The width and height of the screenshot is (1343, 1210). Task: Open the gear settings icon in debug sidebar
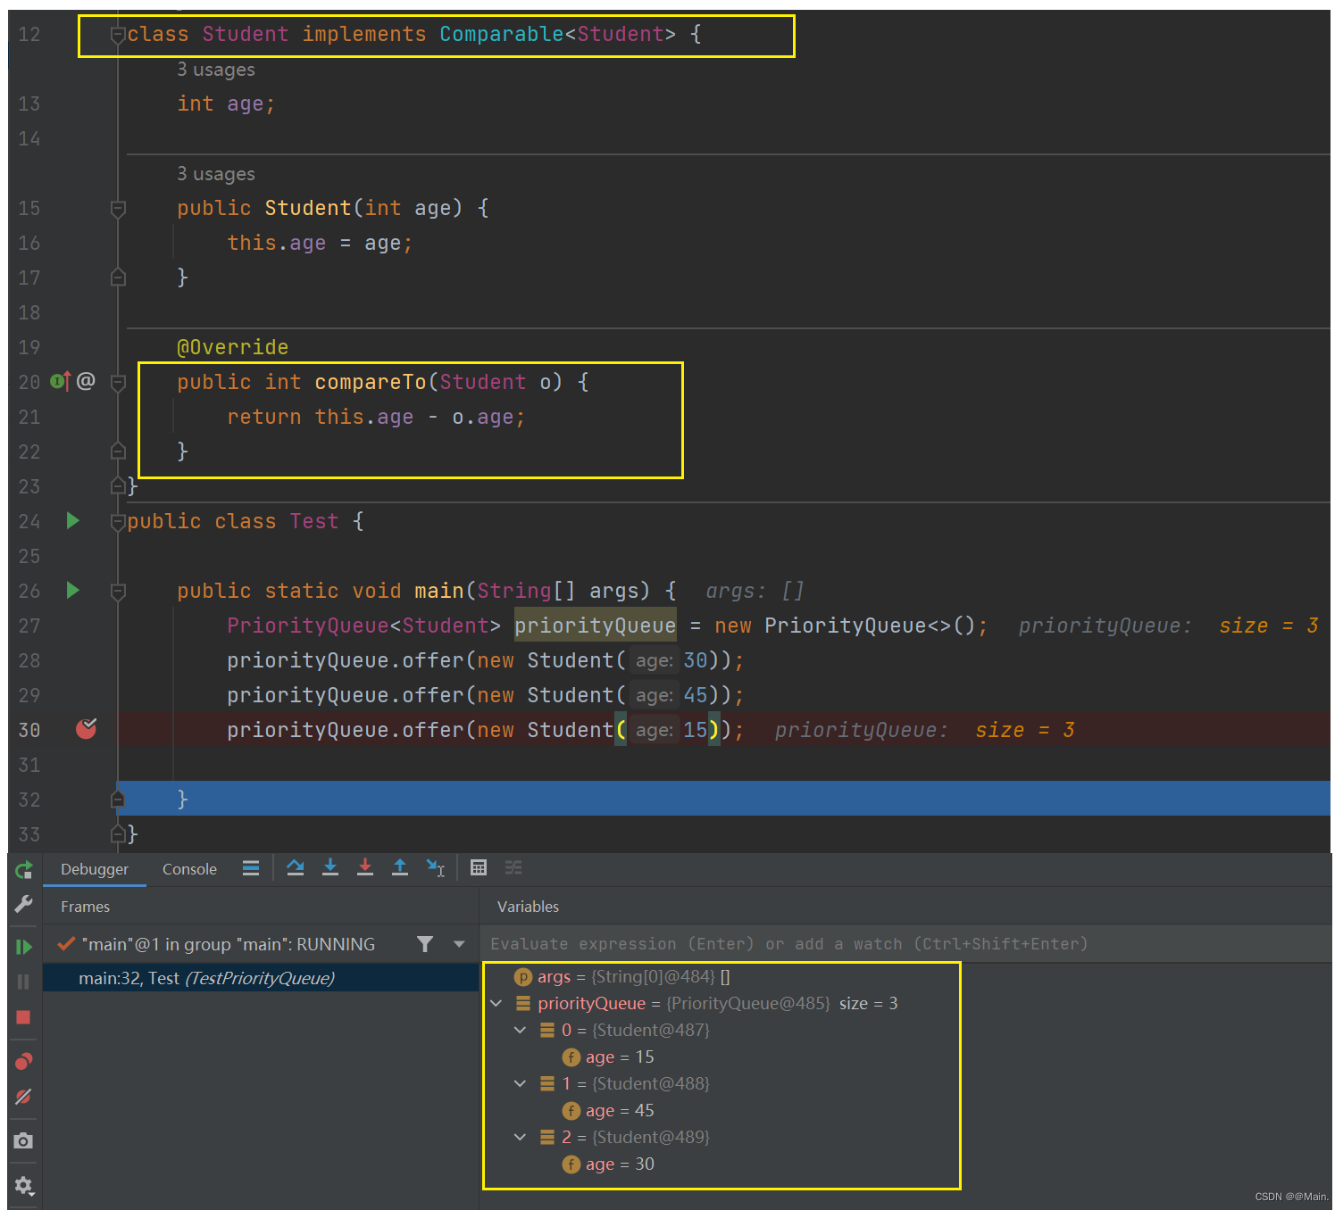(24, 1185)
